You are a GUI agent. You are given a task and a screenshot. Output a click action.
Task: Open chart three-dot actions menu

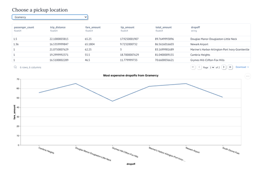(x=248, y=76)
